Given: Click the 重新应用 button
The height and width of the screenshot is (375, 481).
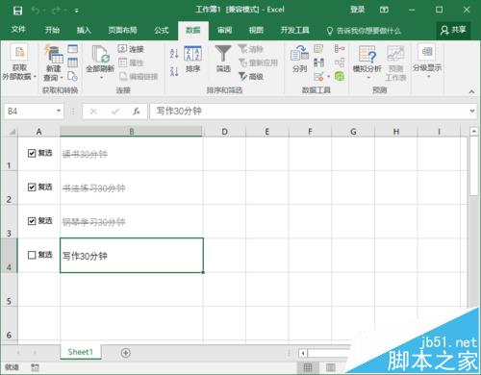Looking at the screenshot, I should tap(258, 62).
